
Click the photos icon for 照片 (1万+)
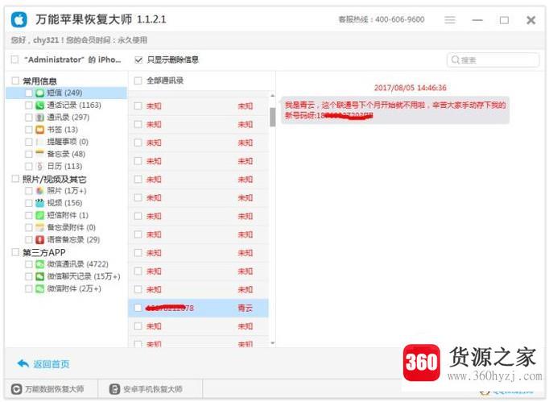(40, 191)
